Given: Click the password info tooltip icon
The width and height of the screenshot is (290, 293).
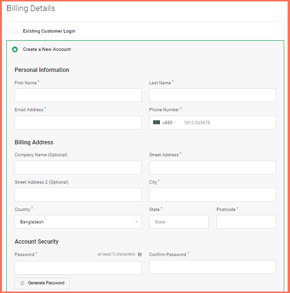Looking at the screenshot, I should (x=140, y=254).
